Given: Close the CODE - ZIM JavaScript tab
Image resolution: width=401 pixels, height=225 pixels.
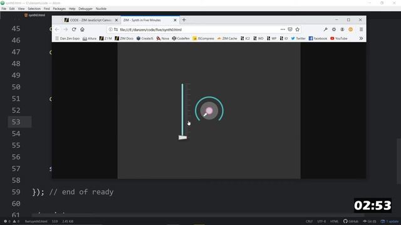Looking at the screenshot, I should coord(117,20).
